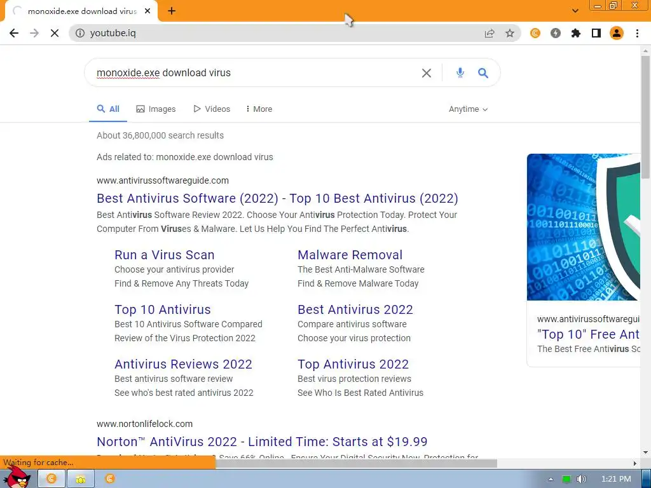Open the Malware Removal link
This screenshot has height=488, width=651.
(350, 255)
